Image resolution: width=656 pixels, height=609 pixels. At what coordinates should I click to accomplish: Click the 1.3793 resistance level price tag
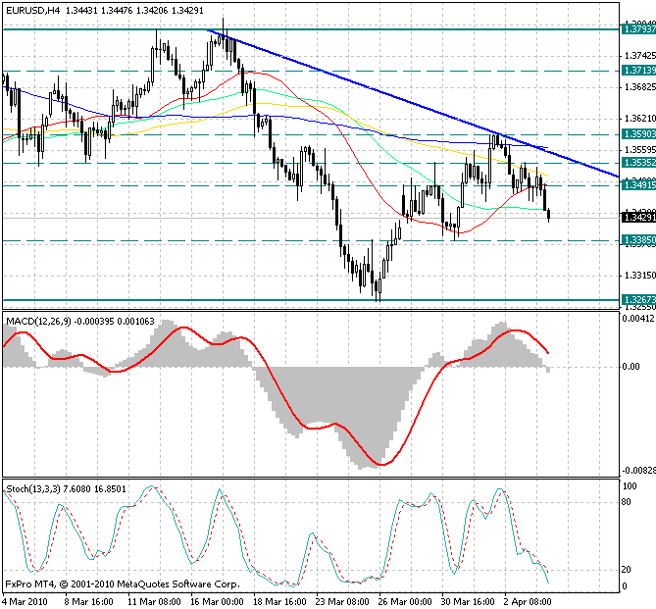637,29
